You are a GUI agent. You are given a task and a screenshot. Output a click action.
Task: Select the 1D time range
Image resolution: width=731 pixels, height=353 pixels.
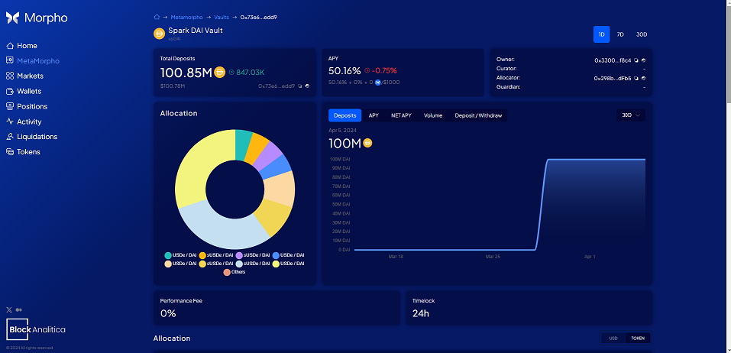pyautogui.click(x=601, y=34)
